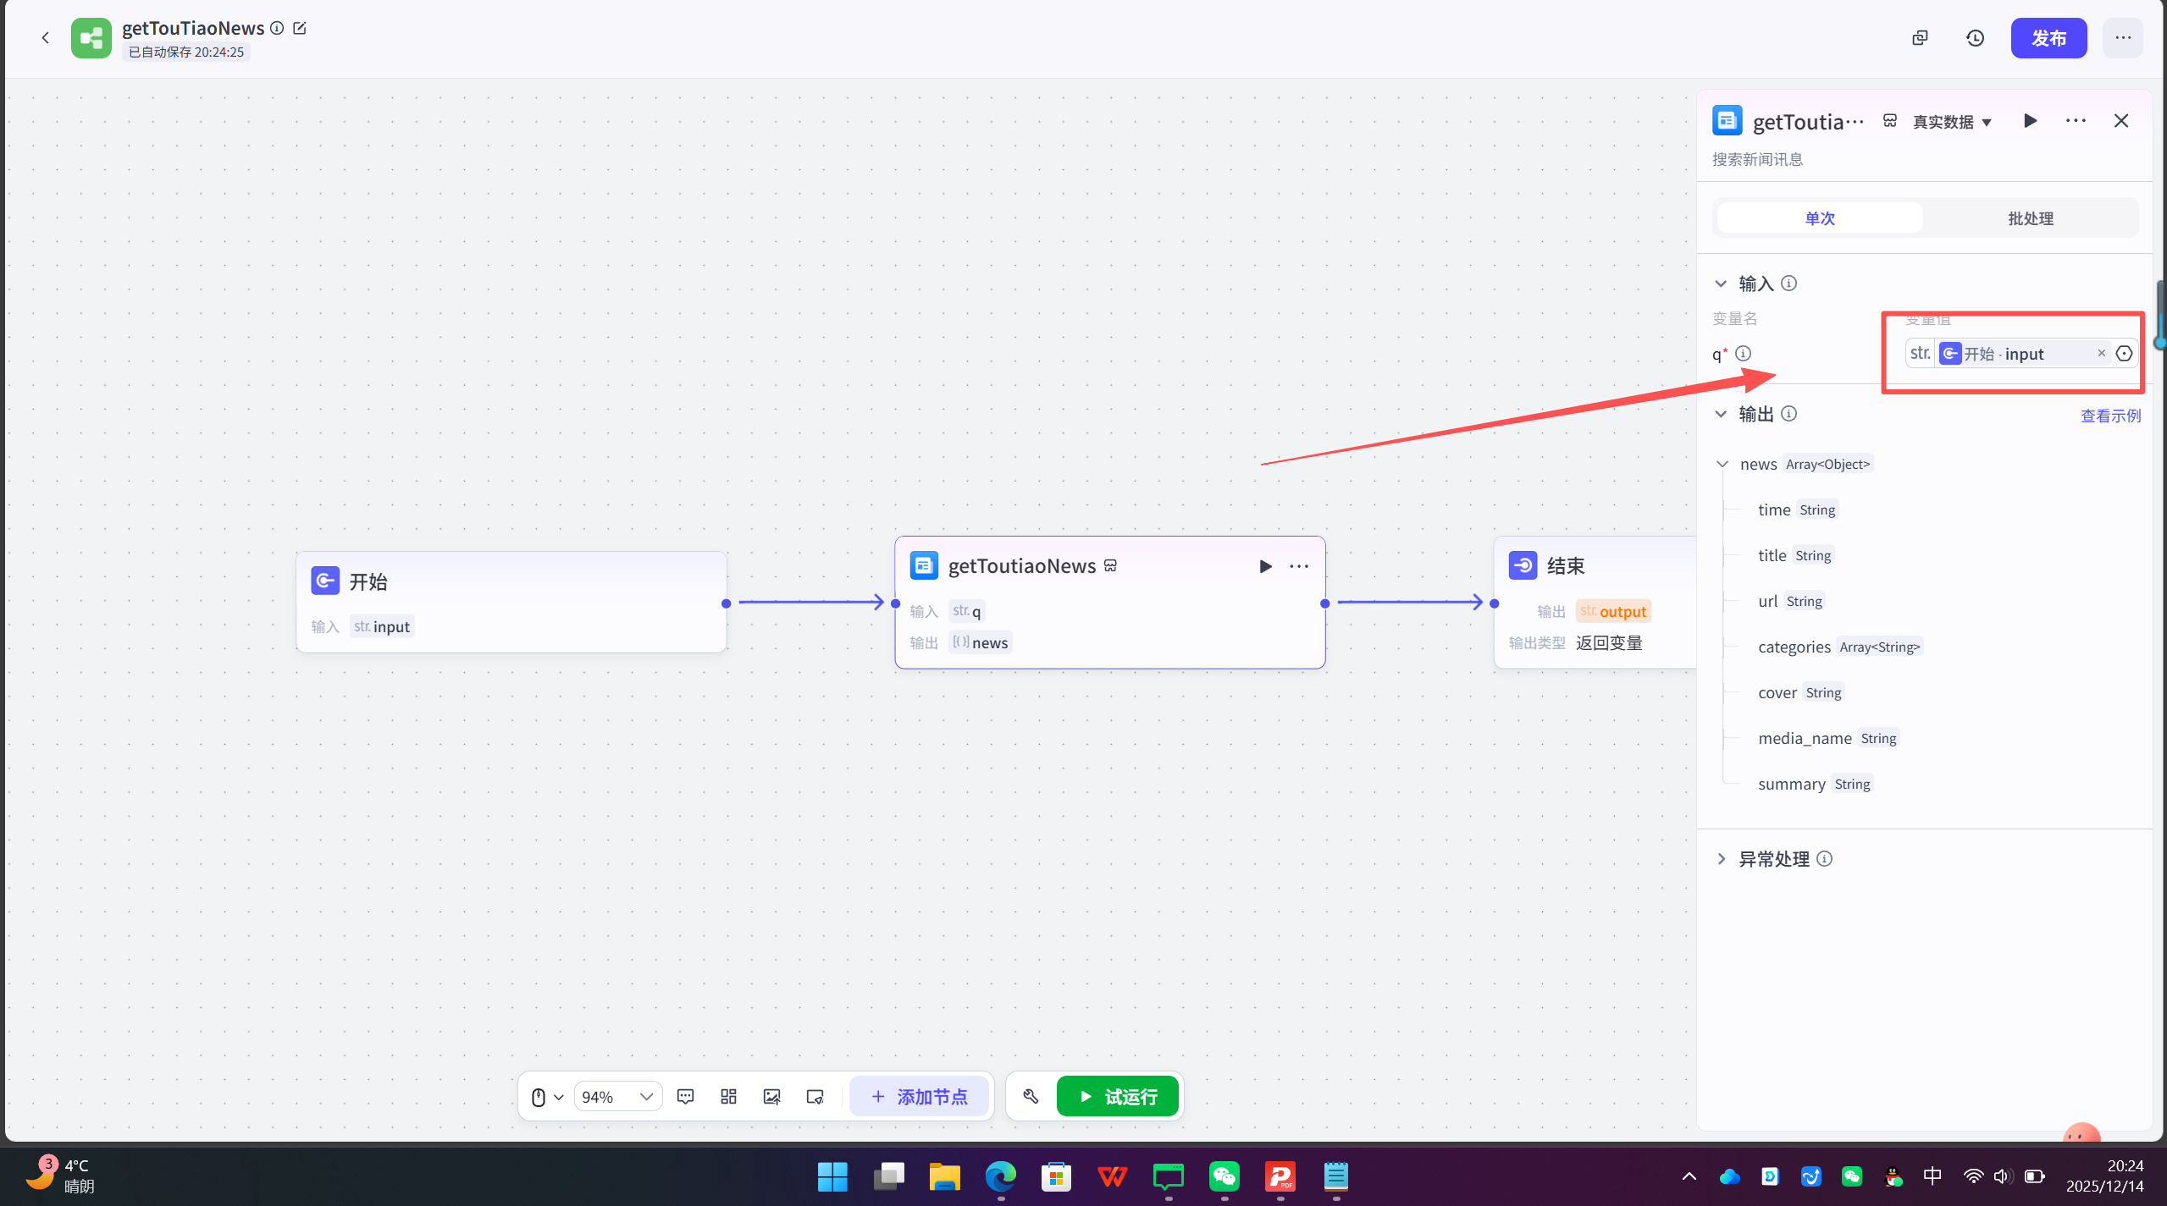Select the 单次 mode tab
Screen dimensions: 2167x1206
tap(1820, 218)
